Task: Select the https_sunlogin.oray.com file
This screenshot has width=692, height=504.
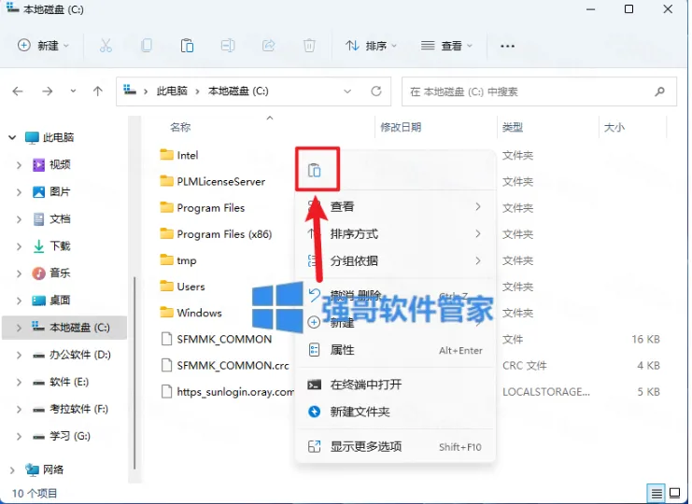Action: click(x=227, y=392)
